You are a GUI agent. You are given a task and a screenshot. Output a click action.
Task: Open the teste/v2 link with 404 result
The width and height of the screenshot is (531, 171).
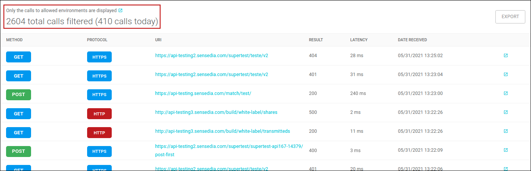211,56
